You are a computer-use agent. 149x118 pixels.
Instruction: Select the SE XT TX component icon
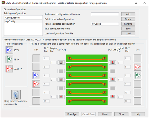[9, 69]
